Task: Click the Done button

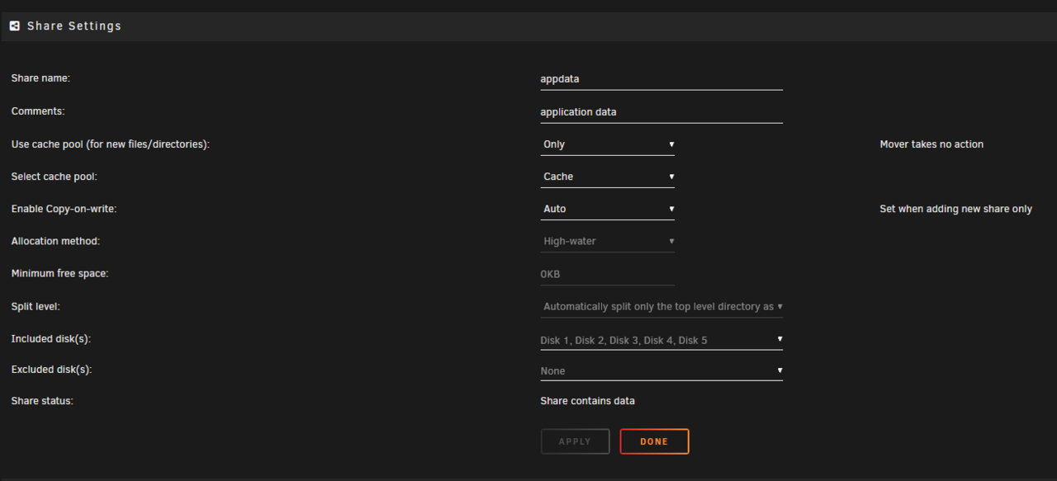Action: (654, 441)
